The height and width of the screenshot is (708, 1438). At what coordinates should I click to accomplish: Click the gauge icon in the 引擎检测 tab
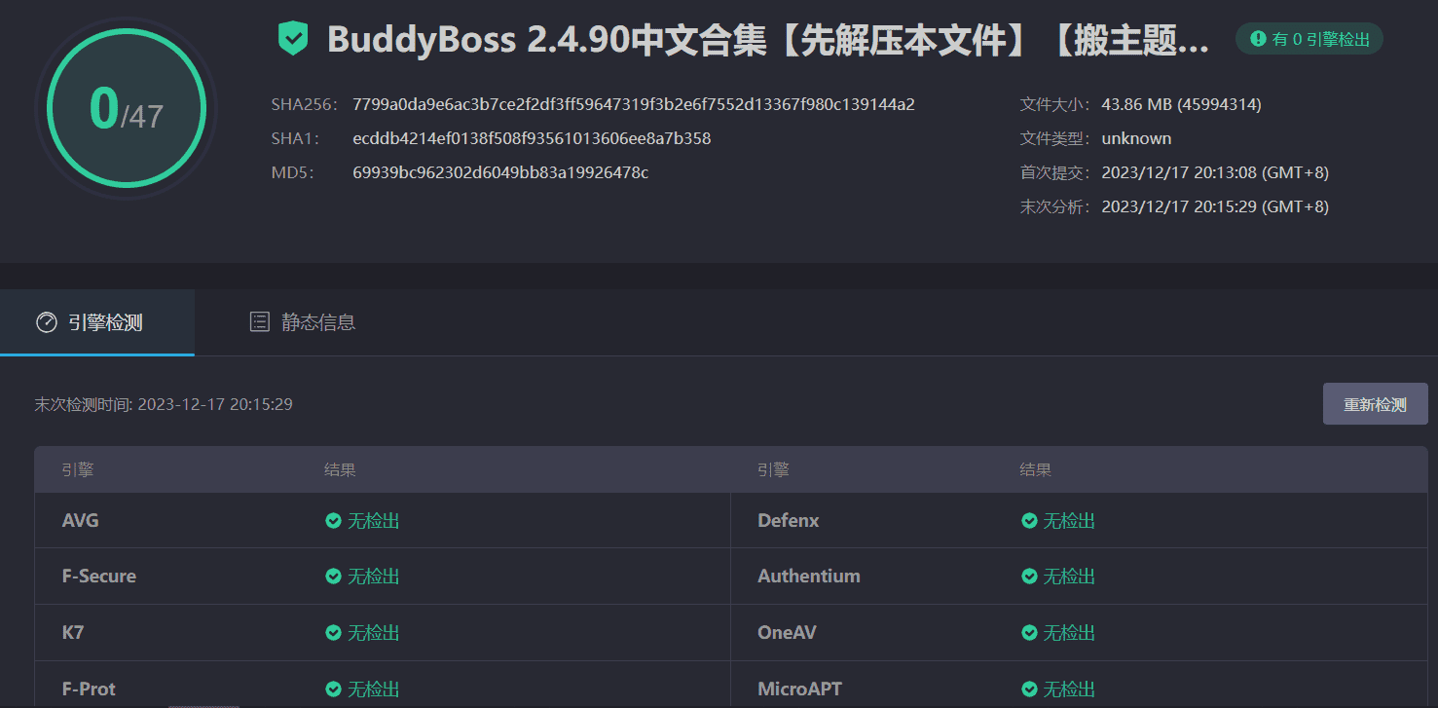pyautogui.click(x=46, y=322)
